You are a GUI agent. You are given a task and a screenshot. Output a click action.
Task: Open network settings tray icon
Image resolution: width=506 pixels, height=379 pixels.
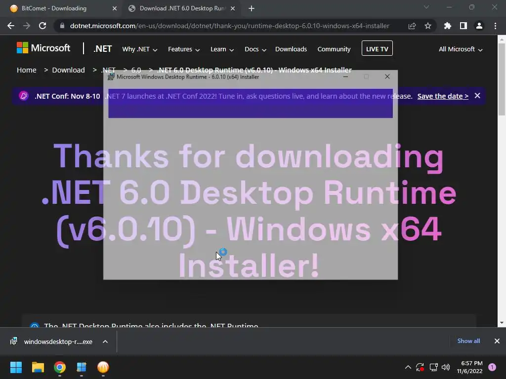pyautogui.click(x=433, y=367)
